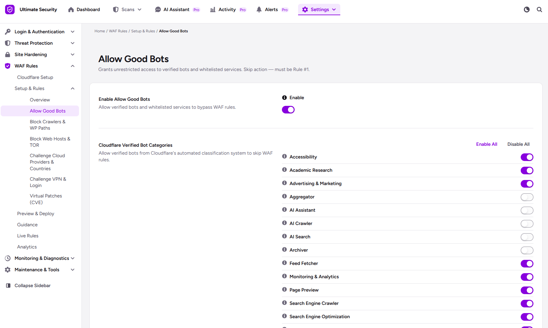Open the Alerts menu item

[272, 10]
